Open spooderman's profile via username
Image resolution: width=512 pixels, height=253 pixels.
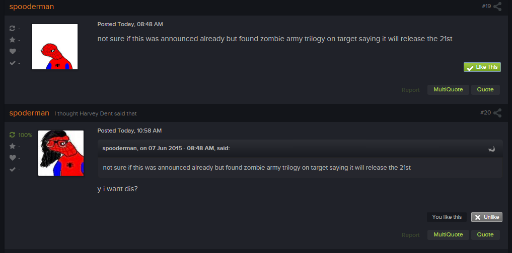(x=32, y=7)
